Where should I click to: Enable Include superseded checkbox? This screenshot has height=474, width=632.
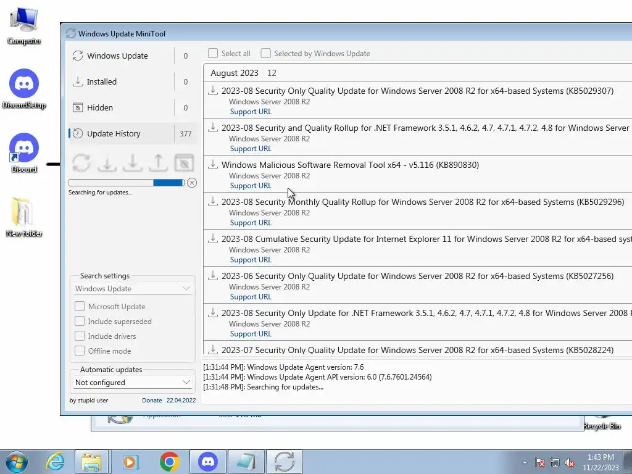click(80, 321)
